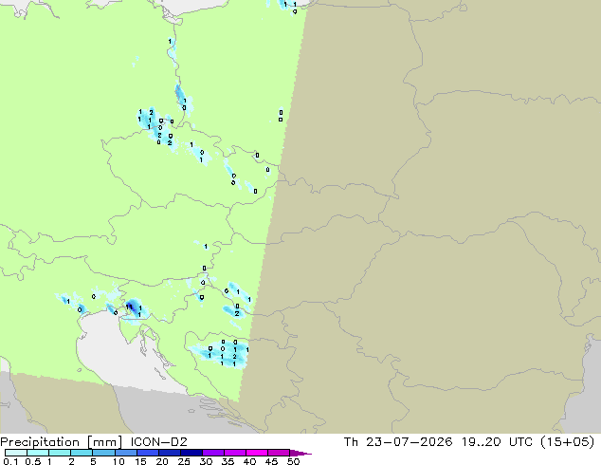This screenshot has height=465, width=601.
Task: Click the 40–45 mm magenta legend box
Action: coord(257,453)
